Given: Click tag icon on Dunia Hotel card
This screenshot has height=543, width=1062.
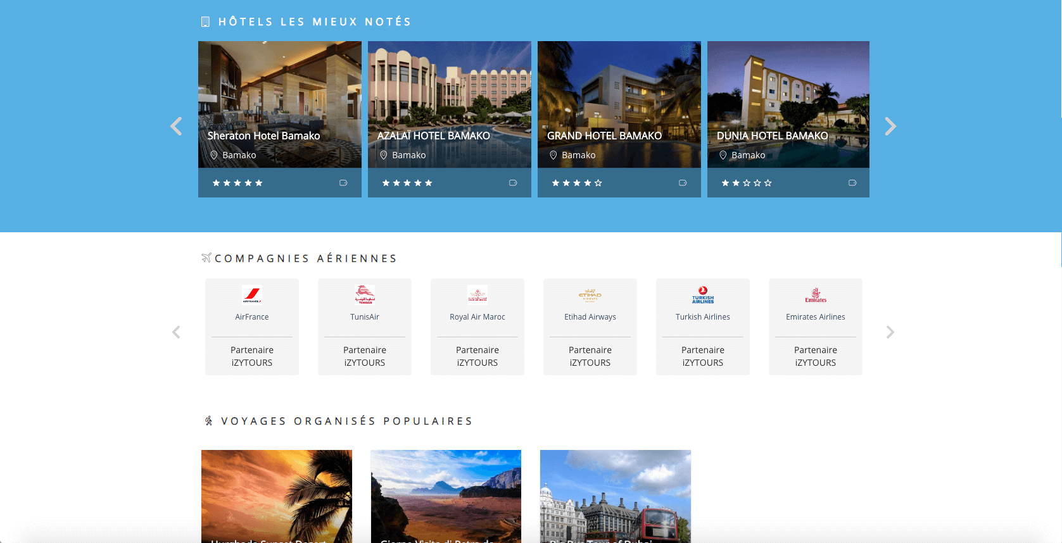Looking at the screenshot, I should 852,183.
